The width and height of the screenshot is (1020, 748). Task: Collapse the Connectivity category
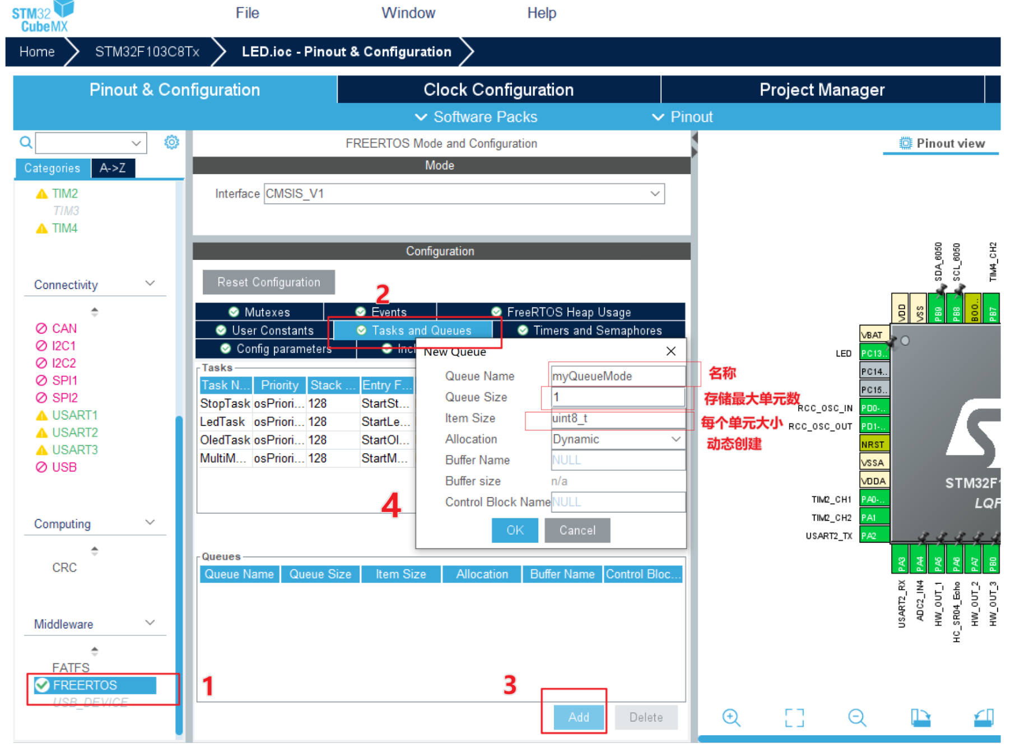pyautogui.click(x=150, y=284)
